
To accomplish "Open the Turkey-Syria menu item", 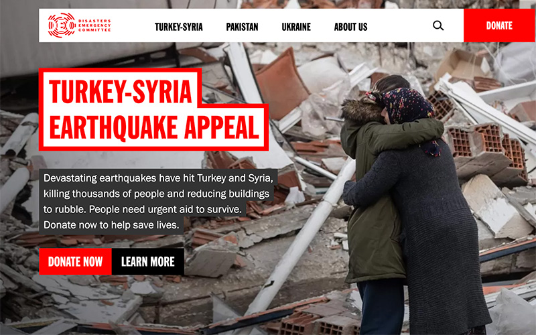I will click(179, 27).
